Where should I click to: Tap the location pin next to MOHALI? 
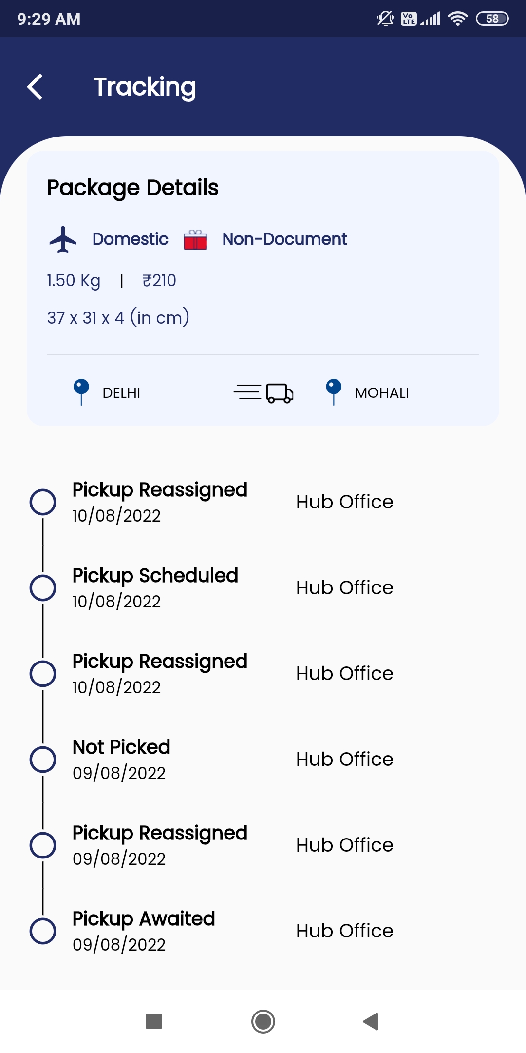click(334, 391)
